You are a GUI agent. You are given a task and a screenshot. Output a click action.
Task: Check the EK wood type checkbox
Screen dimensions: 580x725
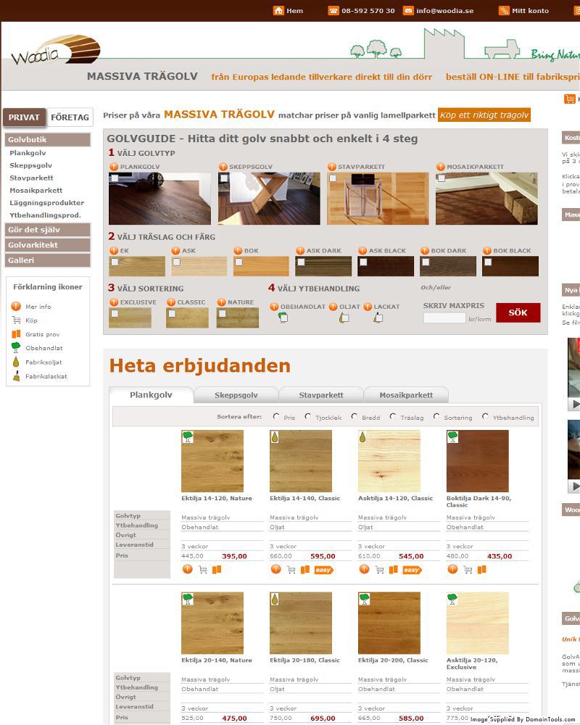(x=115, y=262)
